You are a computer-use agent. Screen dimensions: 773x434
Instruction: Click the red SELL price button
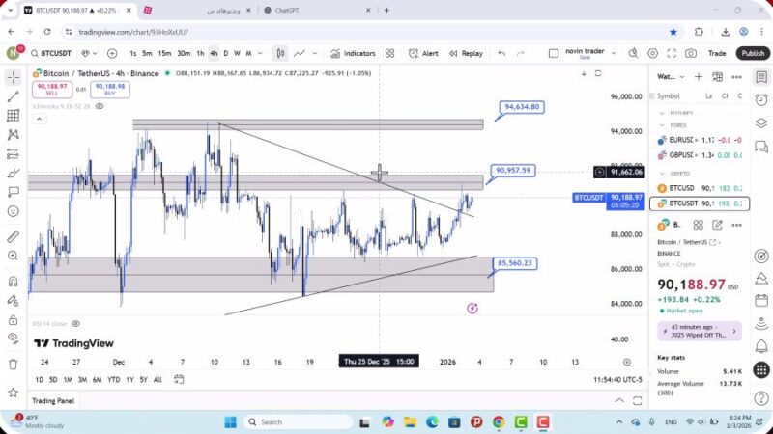pos(49,90)
